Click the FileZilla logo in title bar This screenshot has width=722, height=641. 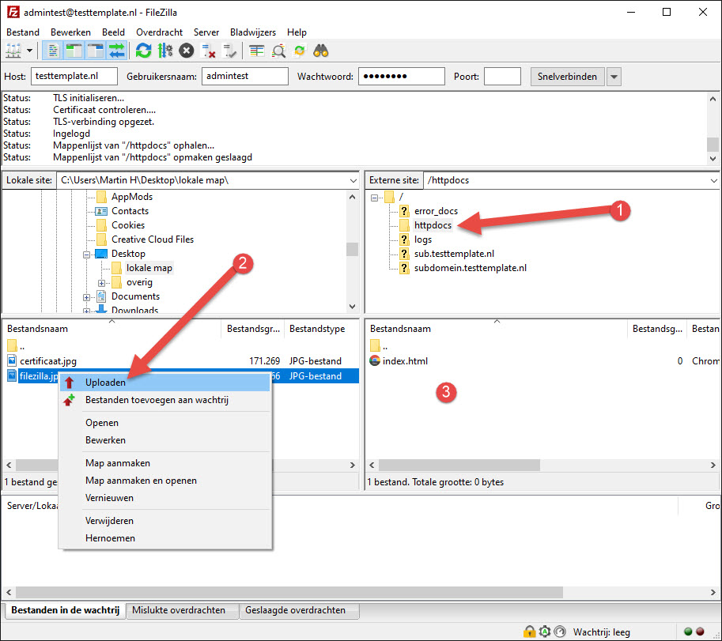pos(13,12)
